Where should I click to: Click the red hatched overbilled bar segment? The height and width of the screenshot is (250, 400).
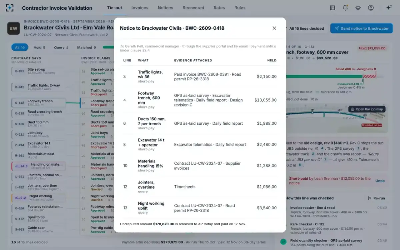tap(369, 76)
